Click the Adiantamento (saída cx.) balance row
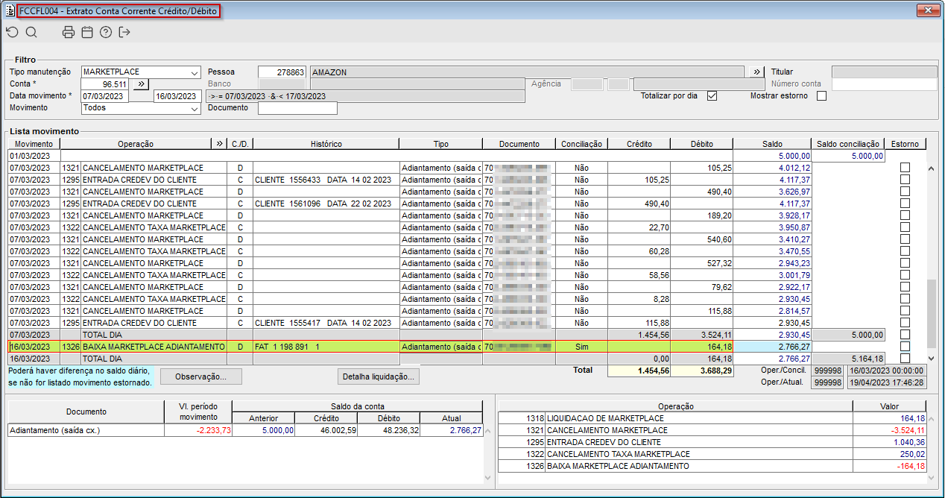This screenshot has width=945, height=498. (x=246, y=430)
